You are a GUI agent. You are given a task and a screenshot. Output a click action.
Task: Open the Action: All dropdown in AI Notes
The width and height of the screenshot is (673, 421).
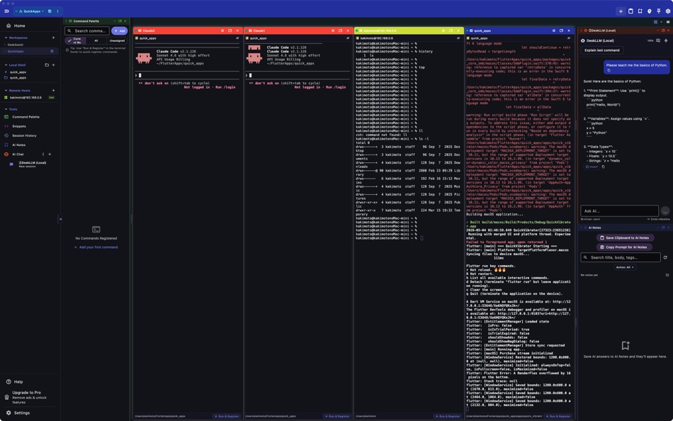[625, 267]
